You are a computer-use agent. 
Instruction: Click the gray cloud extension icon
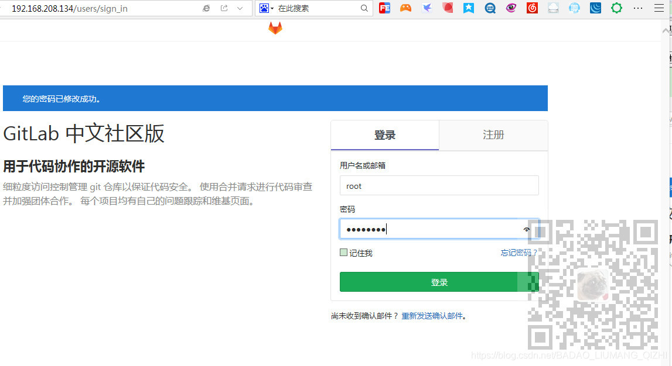[553, 8]
